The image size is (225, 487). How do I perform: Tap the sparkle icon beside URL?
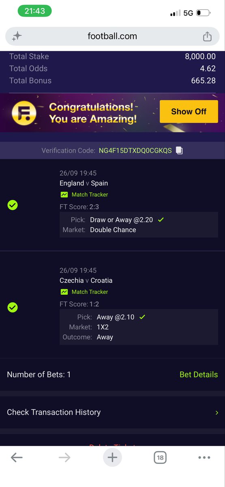(17, 37)
